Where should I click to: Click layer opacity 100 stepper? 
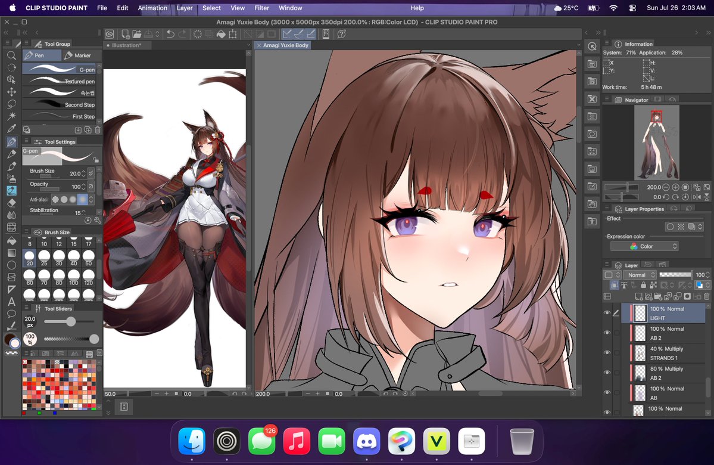707,275
